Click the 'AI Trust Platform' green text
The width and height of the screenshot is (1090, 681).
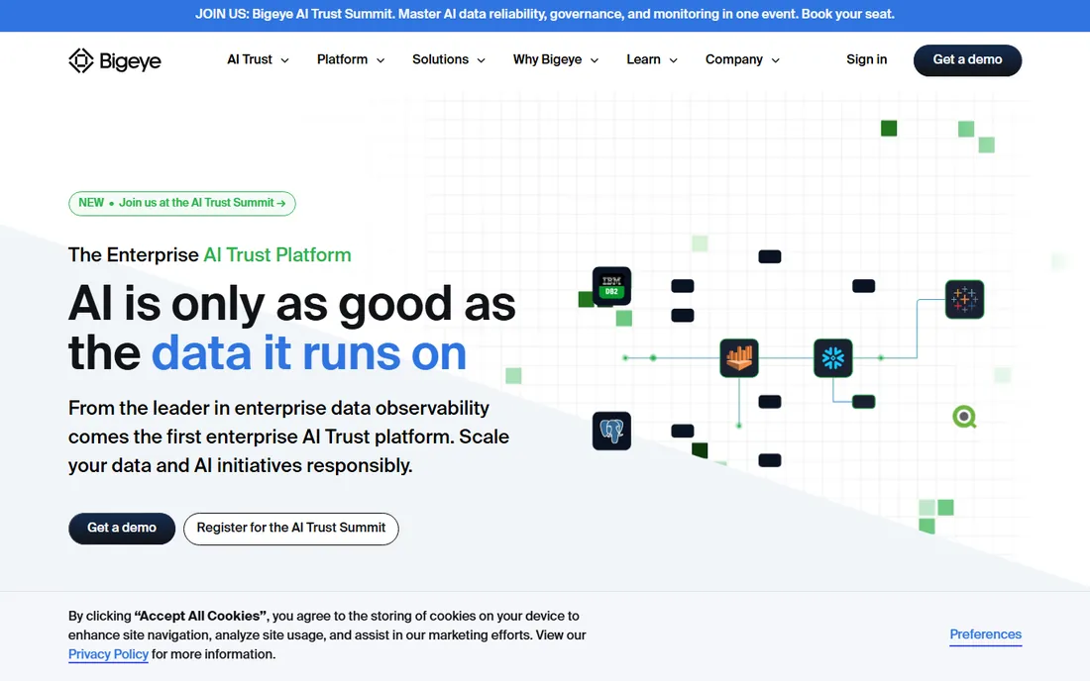[277, 254]
